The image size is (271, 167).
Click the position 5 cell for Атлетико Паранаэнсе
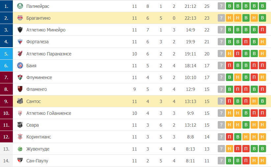6,54
